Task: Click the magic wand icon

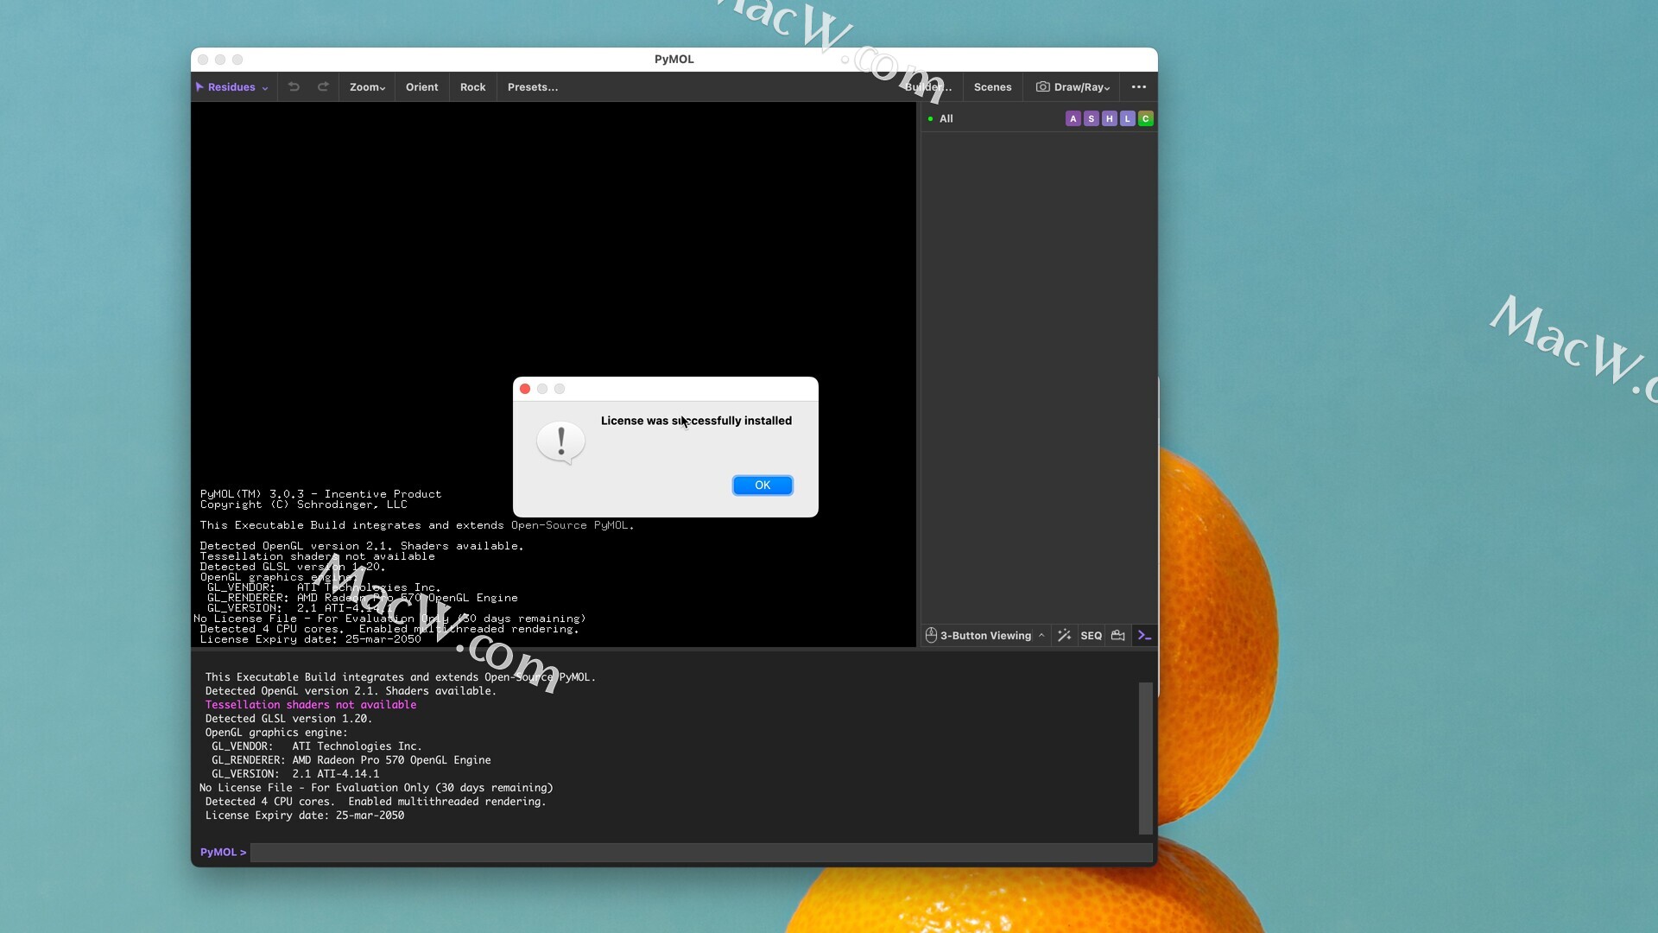Action: [1065, 636]
